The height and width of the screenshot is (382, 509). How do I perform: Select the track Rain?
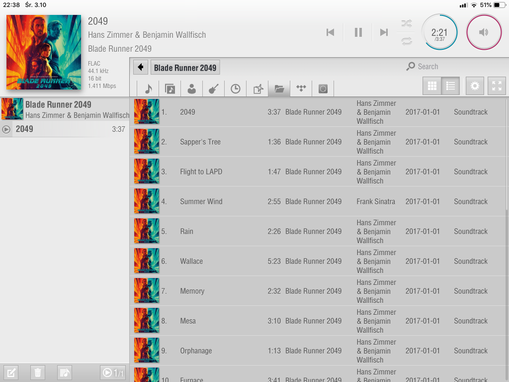[x=318, y=232]
